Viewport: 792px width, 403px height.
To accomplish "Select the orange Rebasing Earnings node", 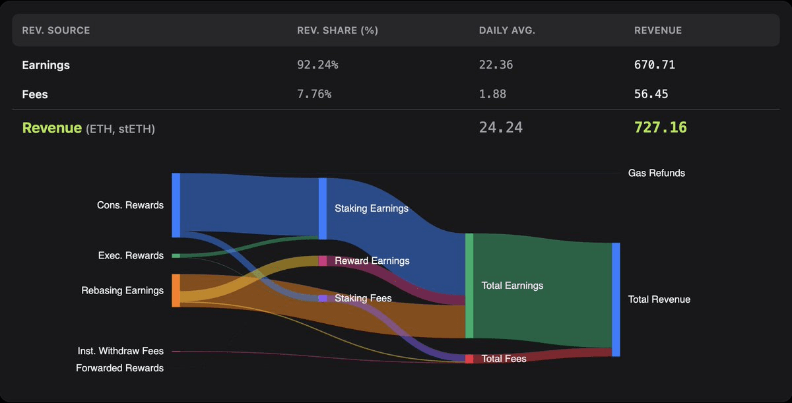I will pos(176,290).
